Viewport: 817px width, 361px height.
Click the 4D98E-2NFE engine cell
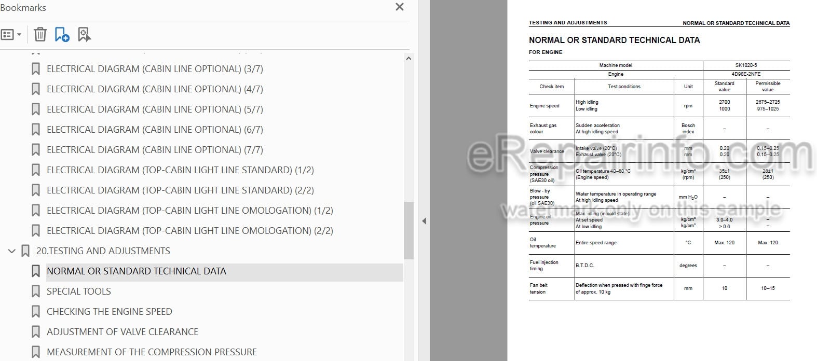point(746,74)
